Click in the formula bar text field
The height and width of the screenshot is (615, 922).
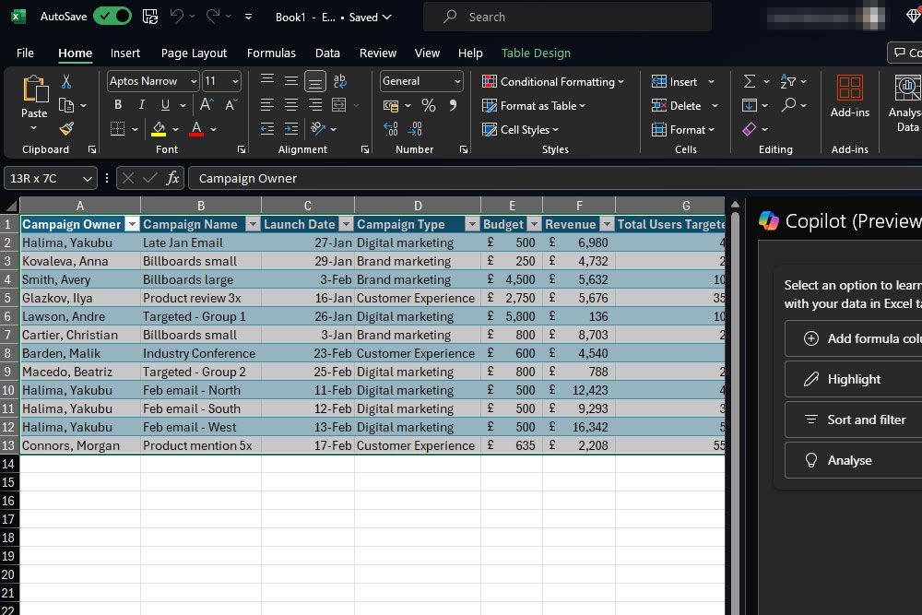coord(461,178)
